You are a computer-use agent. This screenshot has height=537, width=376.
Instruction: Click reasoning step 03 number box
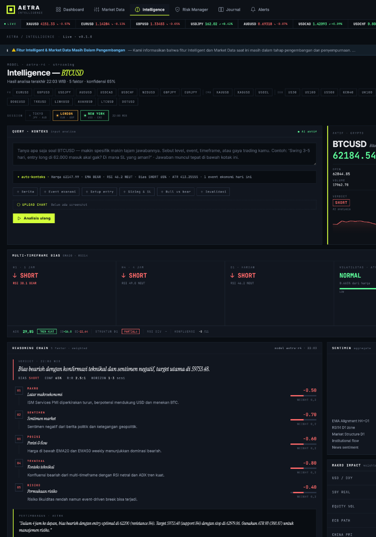pyautogui.click(x=19, y=439)
